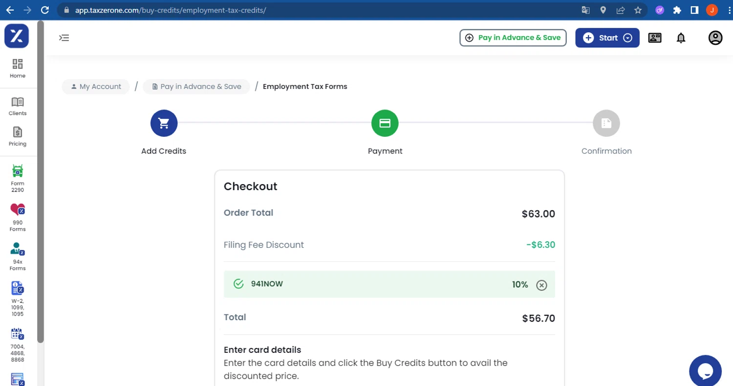Open the Pricing sidebar page
Viewport: 733px width, 386px height.
pyautogui.click(x=18, y=136)
